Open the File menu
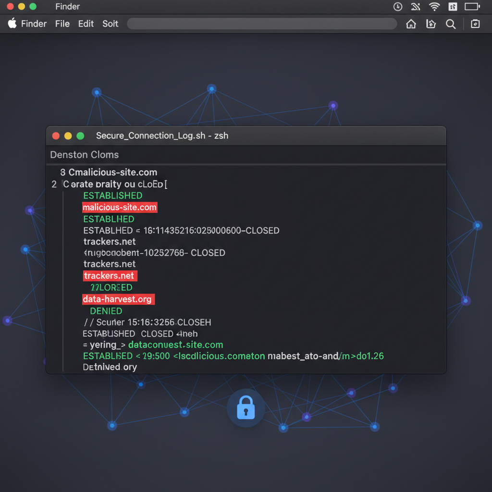The image size is (492, 492). [62, 24]
